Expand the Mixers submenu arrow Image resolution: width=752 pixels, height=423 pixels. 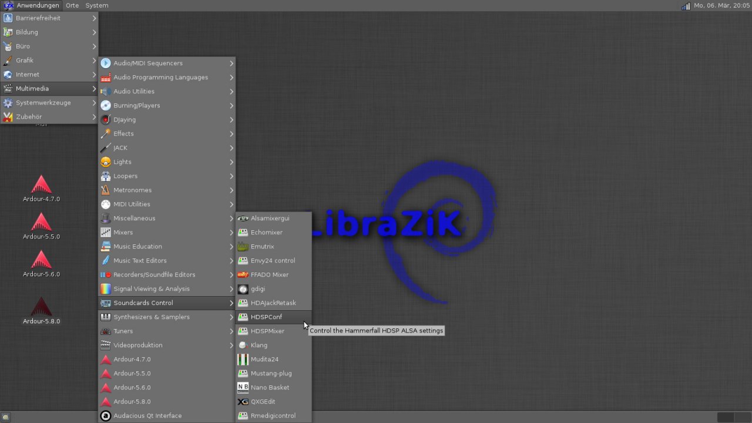click(x=231, y=232)
